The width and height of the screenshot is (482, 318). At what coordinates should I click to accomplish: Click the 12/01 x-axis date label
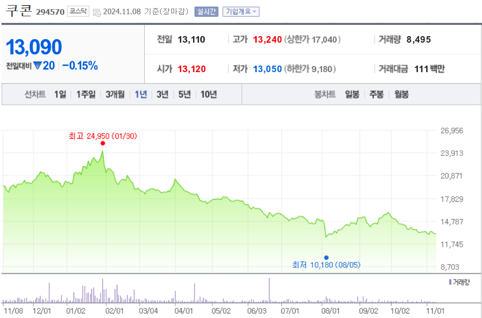click(x=42, y=310)
